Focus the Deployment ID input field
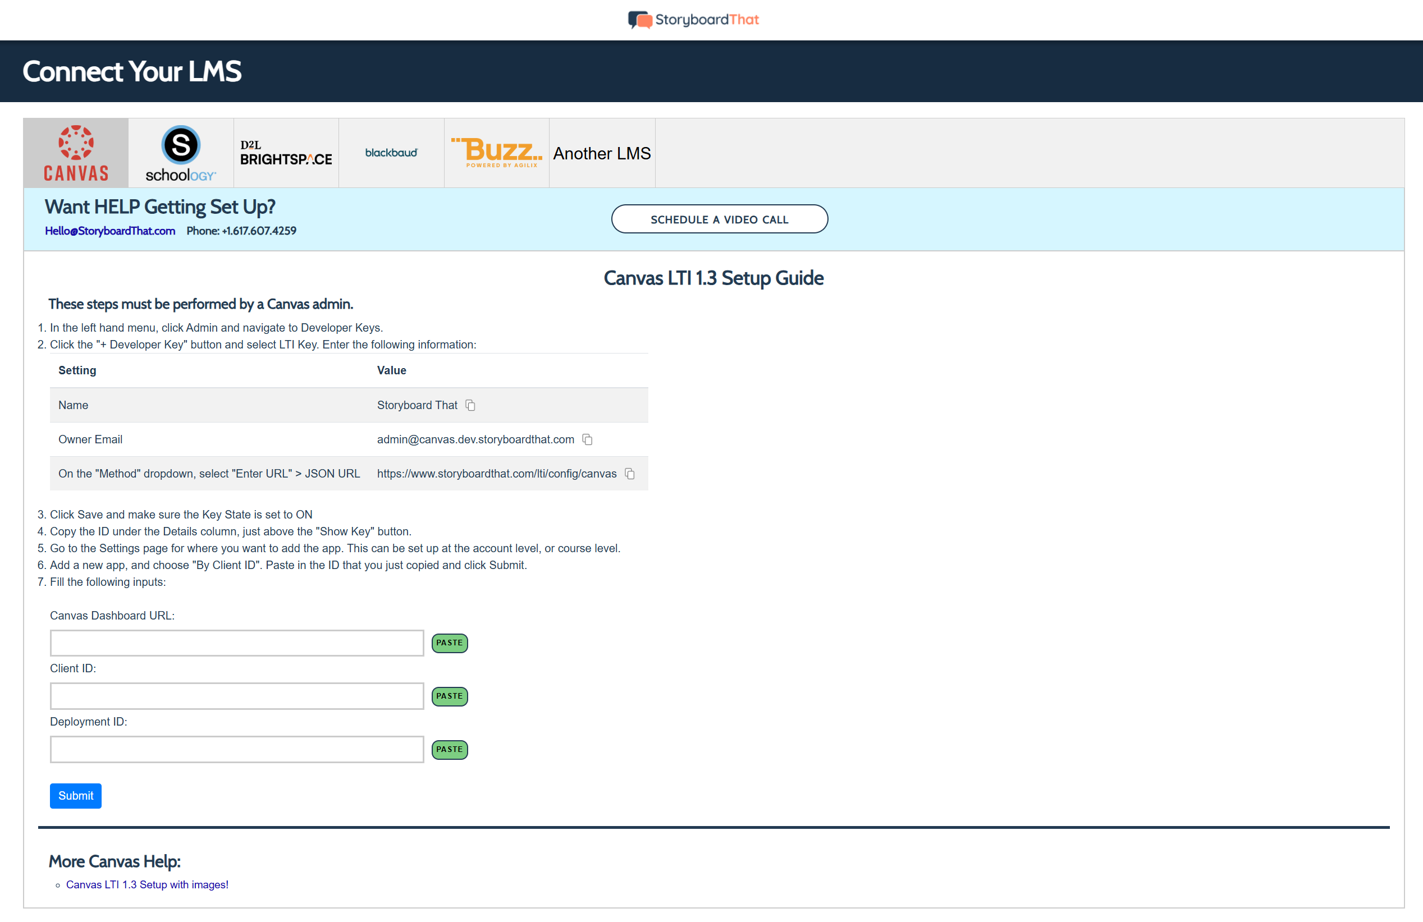Image resolution: width=1423 pixels, height=922 pixels. (237, 749)
